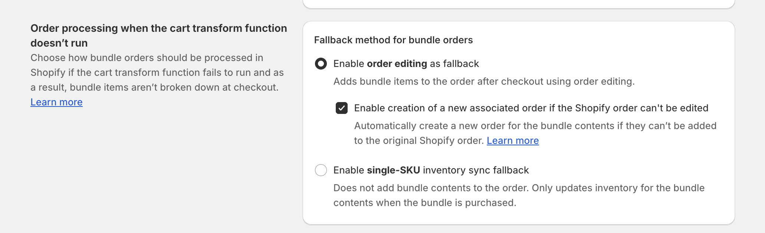Click the bold 'single-SKU' text
The image size is (765, 233).
point(393,170)
